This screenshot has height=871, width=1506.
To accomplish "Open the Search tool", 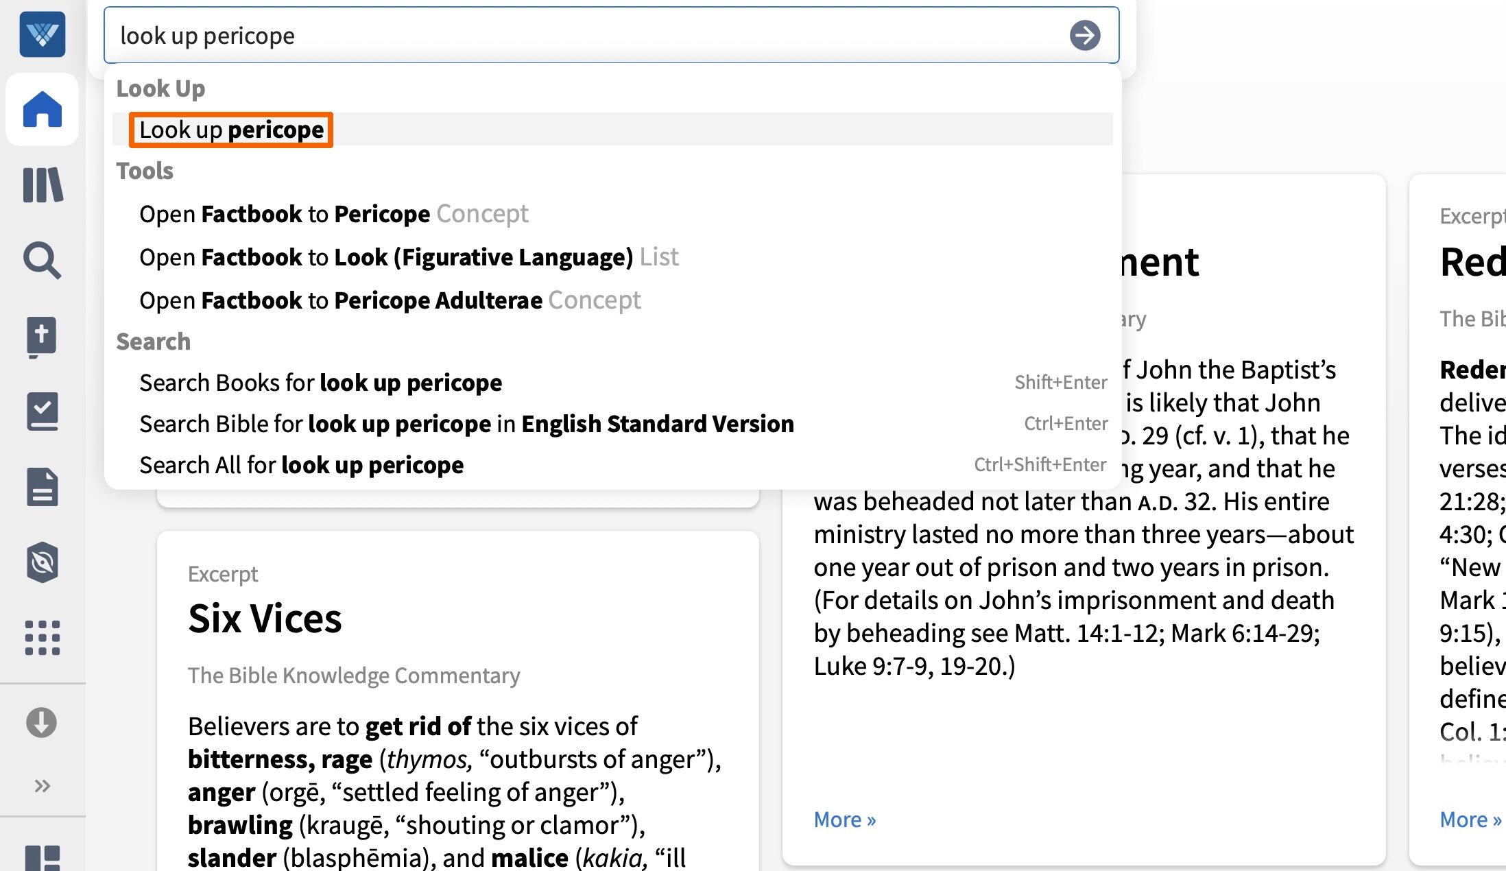I will pyautogui.click(x=42, y=261).
